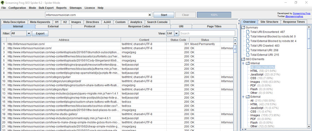Viewport: 312px width, 131px height.
Task: Switch to the H1 tab
Action: point(57,22)
